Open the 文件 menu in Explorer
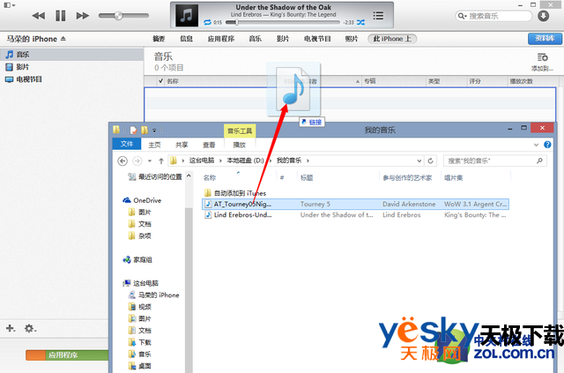This screenshot has width=564, height=373. coord(127,144)
